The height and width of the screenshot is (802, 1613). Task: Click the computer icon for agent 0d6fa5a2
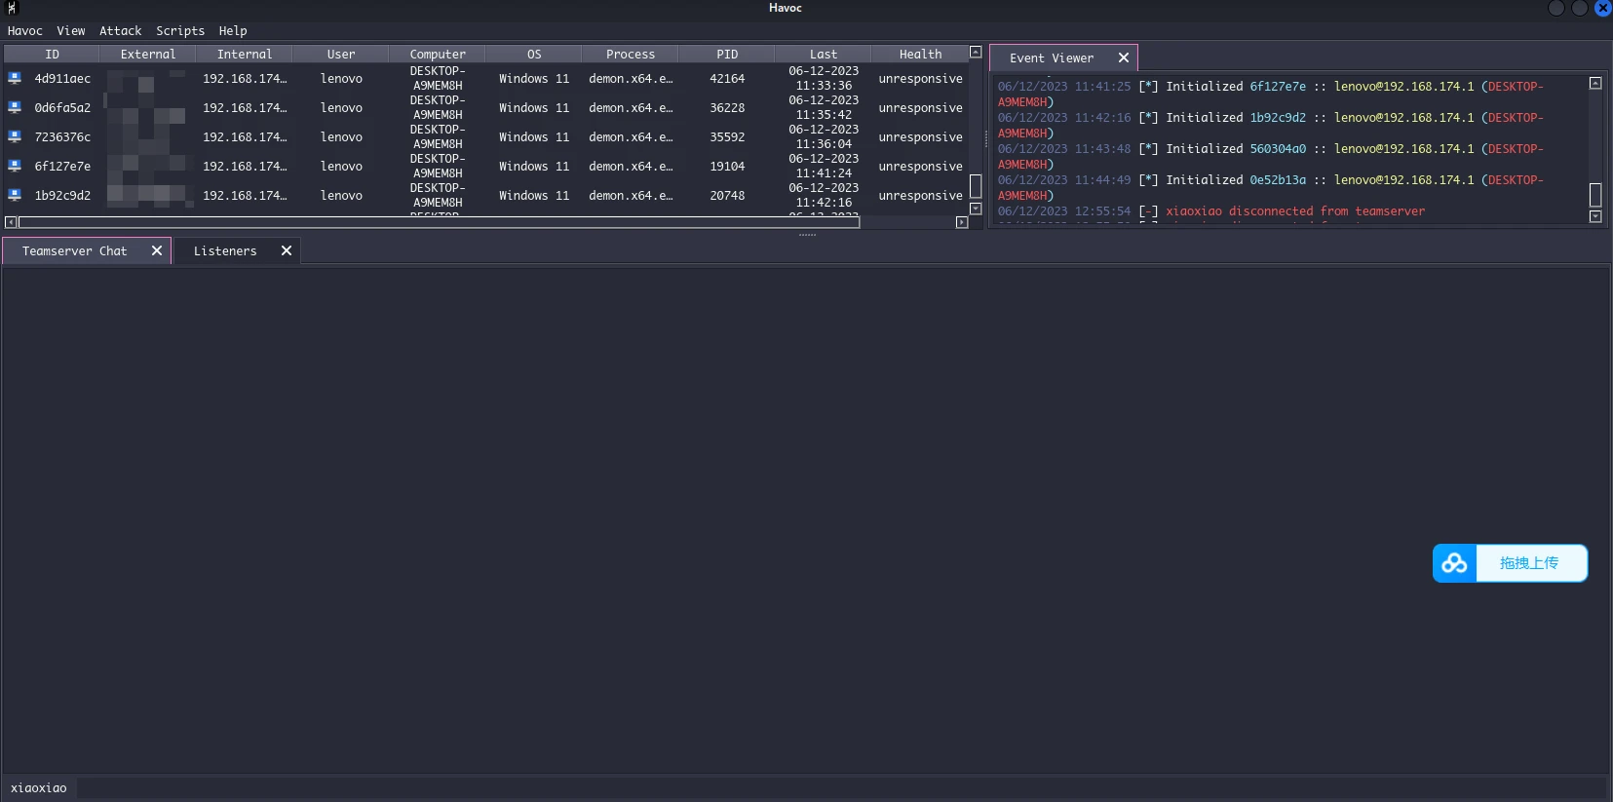pyautogui.click(x=15, y=107)
